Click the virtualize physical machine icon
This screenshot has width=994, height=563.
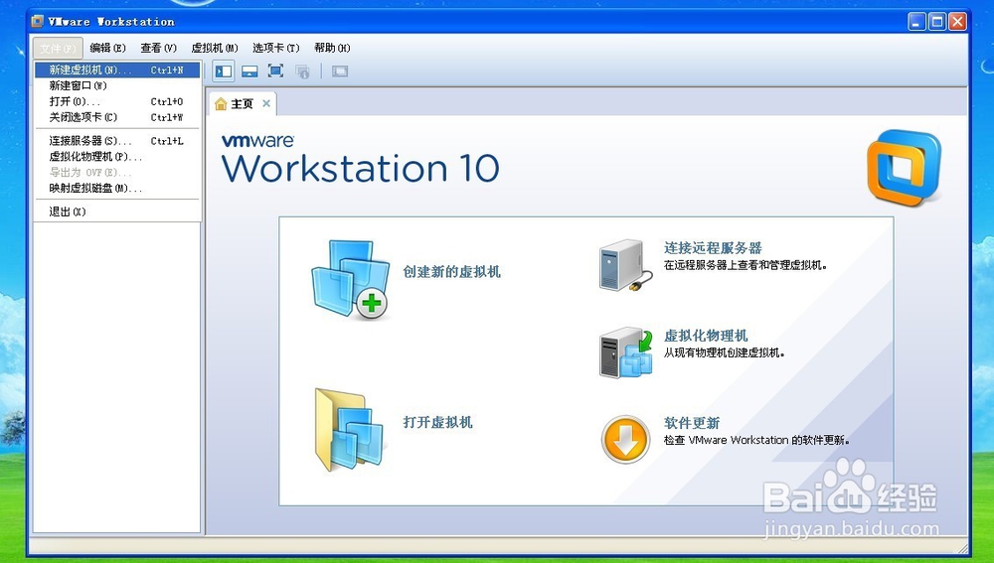click(625, 352)
